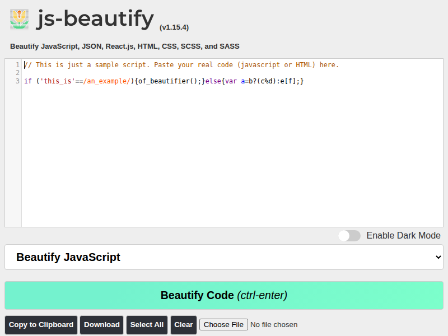Select line number 3 in the gutter
Screen dimensions: 448x336
pyautogui.click(x=17, y=81)
